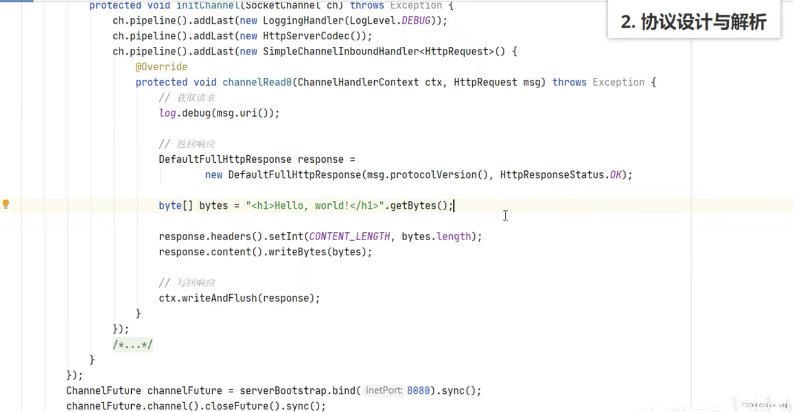Click msg.protocolVersion() call
The width and height of the screenshot is (793, 412).
tap(427, 175)
